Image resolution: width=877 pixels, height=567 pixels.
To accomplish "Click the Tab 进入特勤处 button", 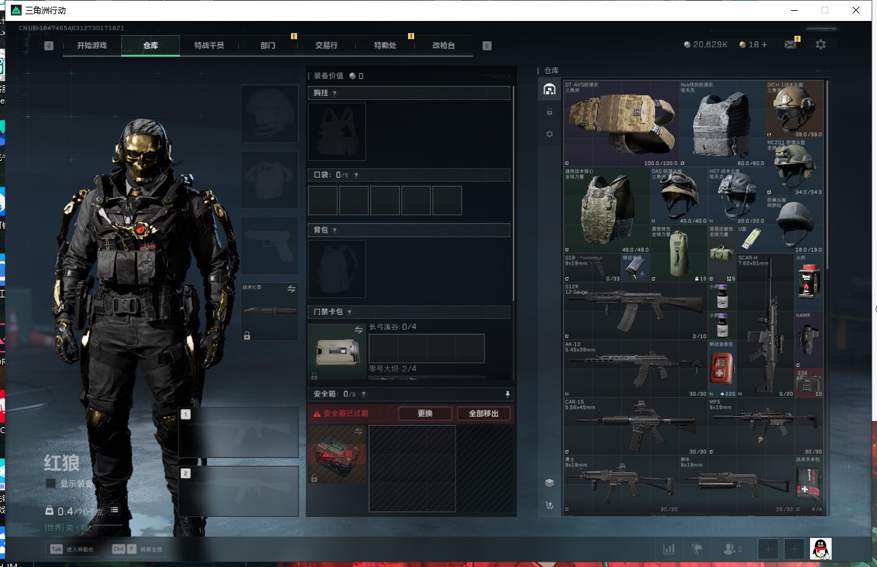I will click(71, 549).
